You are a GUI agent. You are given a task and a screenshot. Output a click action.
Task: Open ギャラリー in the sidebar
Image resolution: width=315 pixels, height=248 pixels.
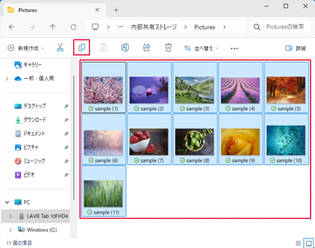[28, 64]
